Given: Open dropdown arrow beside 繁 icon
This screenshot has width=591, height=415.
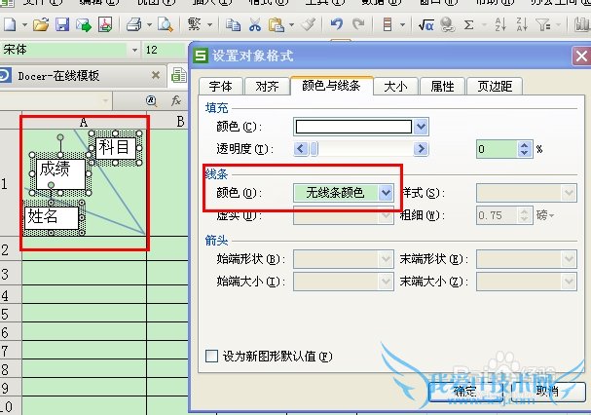Looking at the screenshot, I should pyautogui.click(x=210, y=25).
